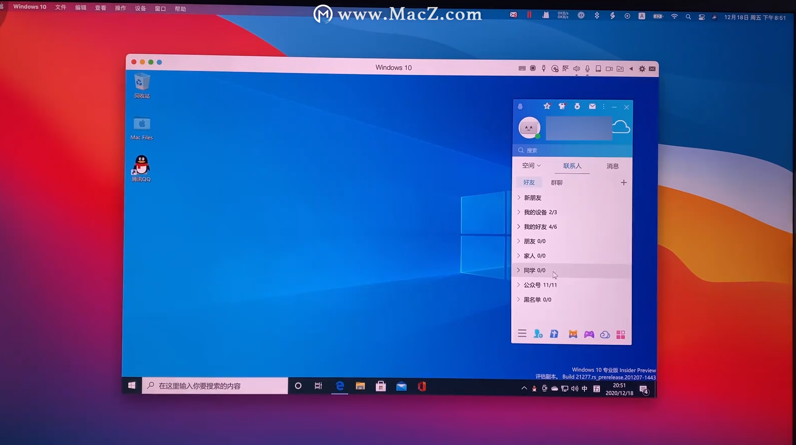The height and width of the screenshot is (445, 796).
Task: Open 设备 menu in macOS menu bar
Action: [x=140, y=9]
